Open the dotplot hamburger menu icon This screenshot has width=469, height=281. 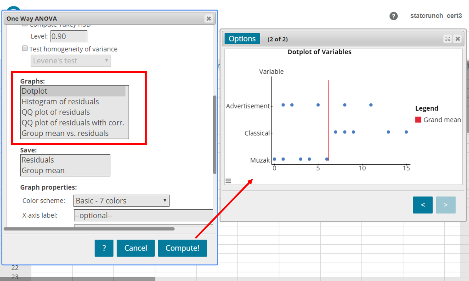tap(228, 181)
